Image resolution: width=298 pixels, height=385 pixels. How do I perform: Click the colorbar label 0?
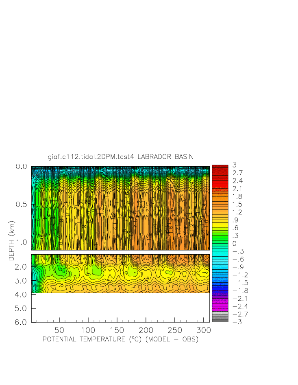coord(234,244)
